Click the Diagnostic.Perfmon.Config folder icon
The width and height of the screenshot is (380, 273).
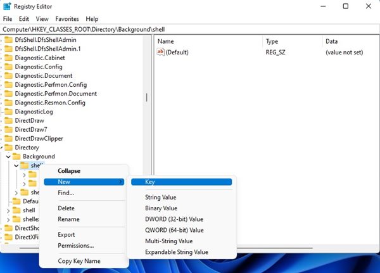click(8, 85)
